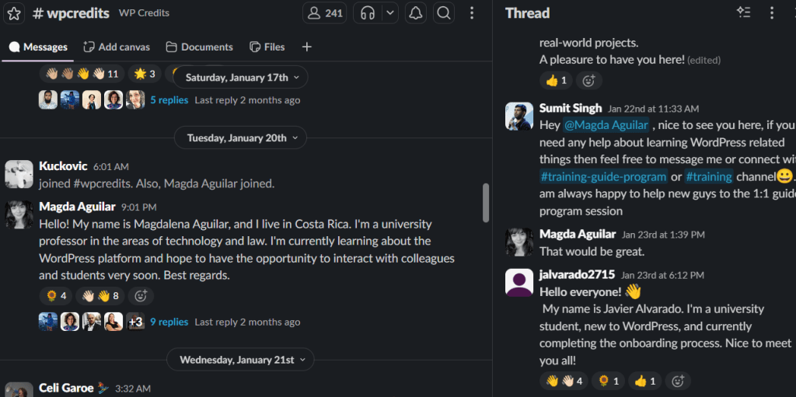Click the thread summarize sparkle icon
The height and width of the screenshot is (397, 796).
(x=743, y=12)
